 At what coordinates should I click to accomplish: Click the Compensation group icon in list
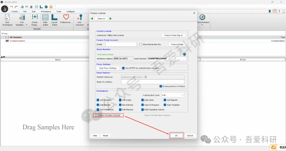coord(7,41)
